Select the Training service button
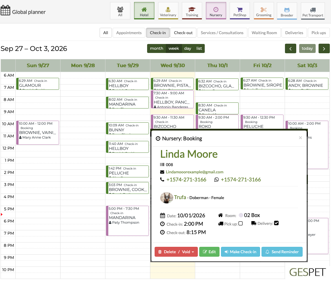Viewport: 331px width, 283px height. (192, 11)
